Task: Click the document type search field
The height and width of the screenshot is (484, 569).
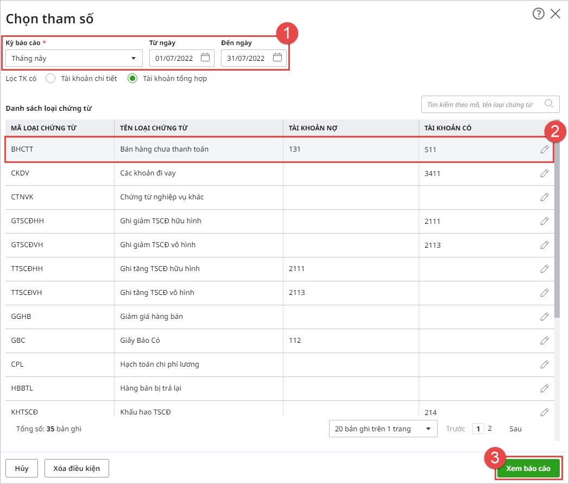Action: tap(483, 104)
